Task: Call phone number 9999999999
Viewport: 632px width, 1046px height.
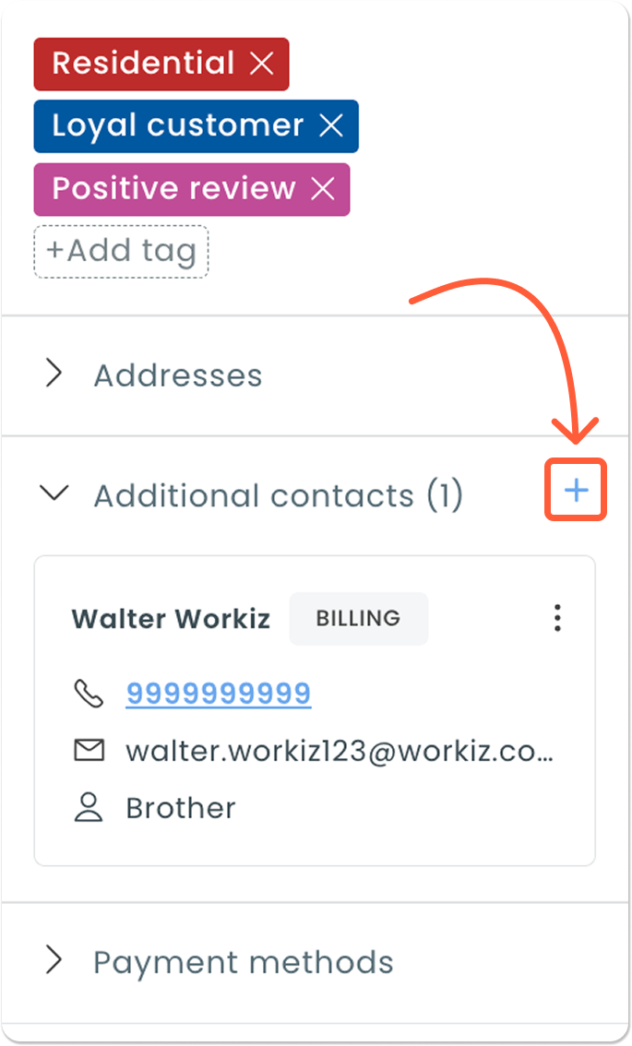Action: point(219,694)
